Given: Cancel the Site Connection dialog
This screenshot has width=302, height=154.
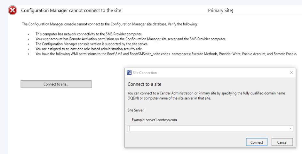Looking at the screenshot, I should click(282, 142).
